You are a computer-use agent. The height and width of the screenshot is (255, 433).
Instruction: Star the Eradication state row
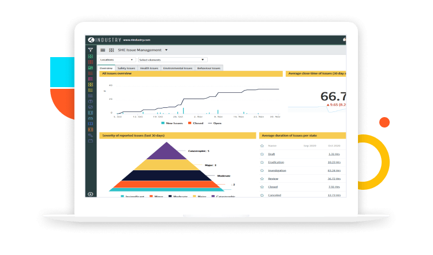coord(262,162)
